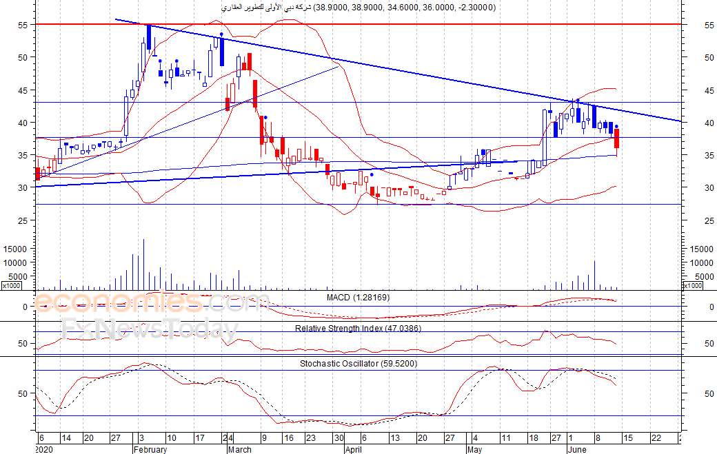This screenshot has height=454, width=717.
Task: Click the Relative Strength Index label
Action: (x=358, y=328)
